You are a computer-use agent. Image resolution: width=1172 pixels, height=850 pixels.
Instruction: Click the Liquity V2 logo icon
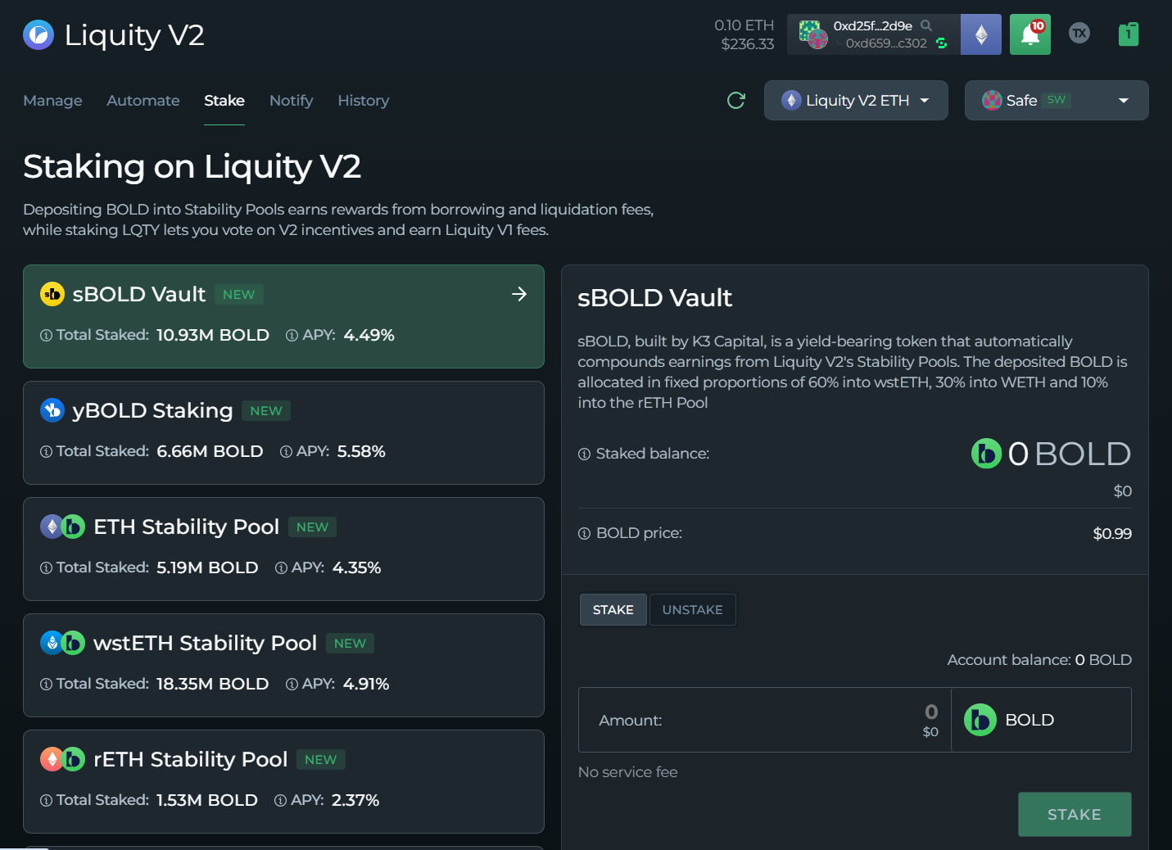click(x=38, y=35)
